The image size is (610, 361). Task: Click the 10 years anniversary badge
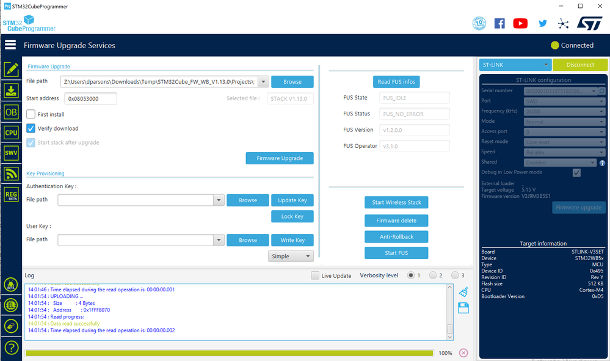pos(479,23)
